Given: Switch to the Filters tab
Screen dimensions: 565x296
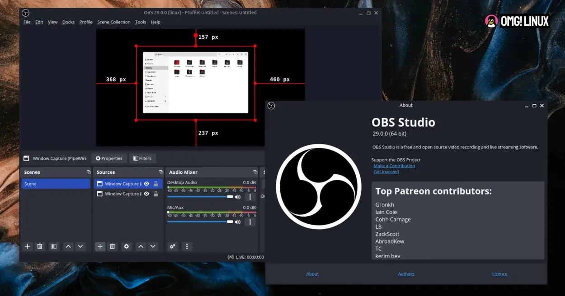Looking at the screenshot, I should coord(143,158).
